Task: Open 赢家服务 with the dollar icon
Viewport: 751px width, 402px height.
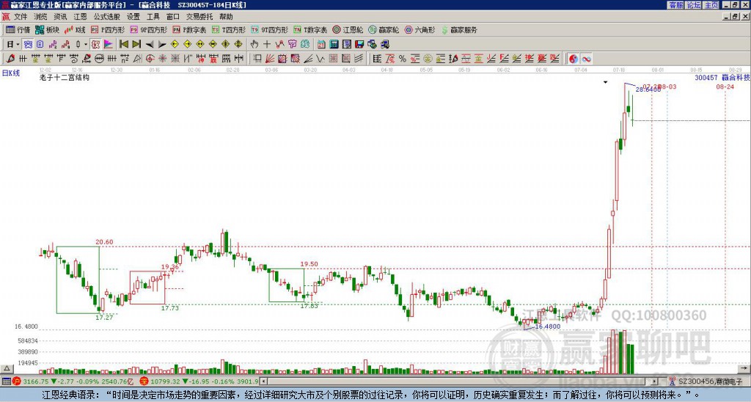Action: tap(459, 29)
